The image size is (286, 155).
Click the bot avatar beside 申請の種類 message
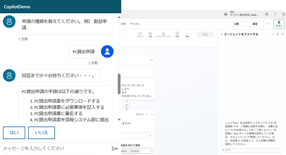point(9,21)
